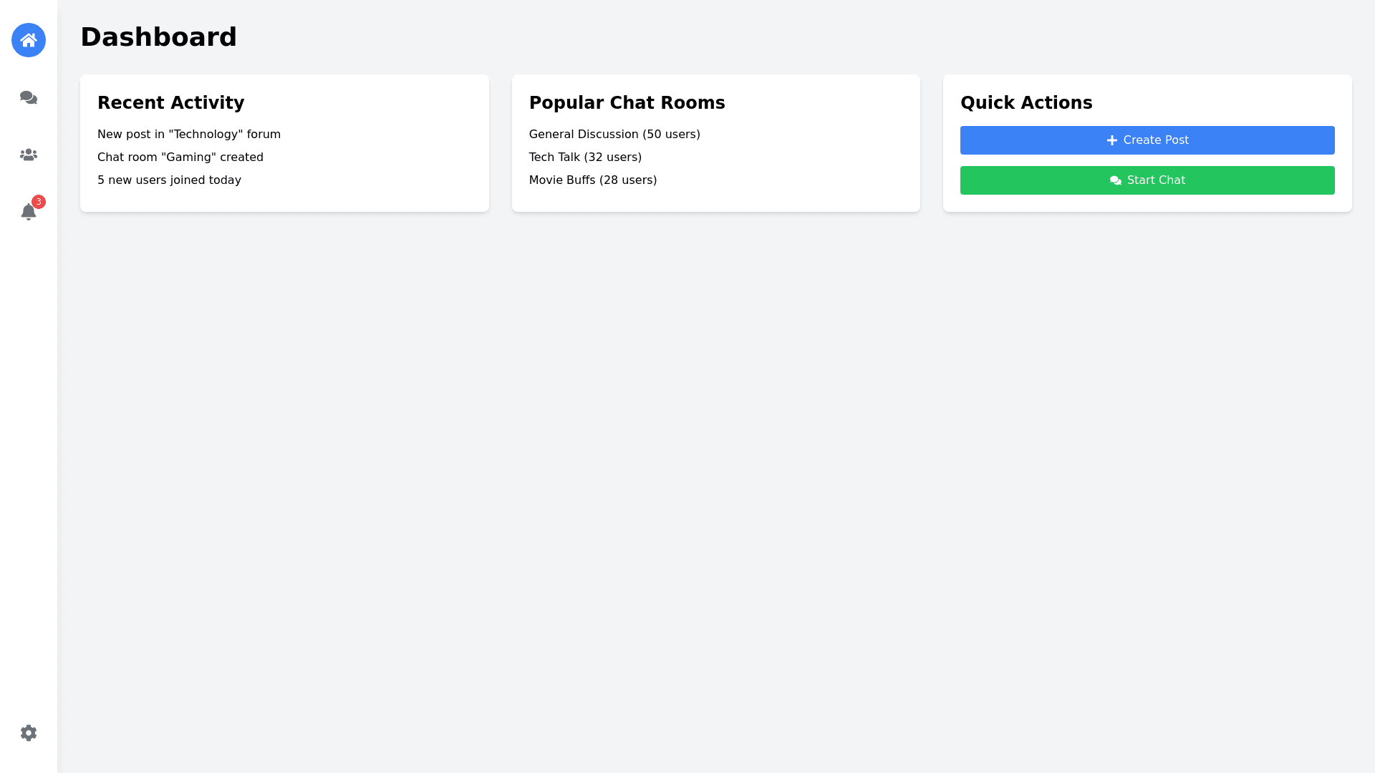This screenshot has width=1375, height=773.
Task: Open the notifications bell icon
Action: 28,213
